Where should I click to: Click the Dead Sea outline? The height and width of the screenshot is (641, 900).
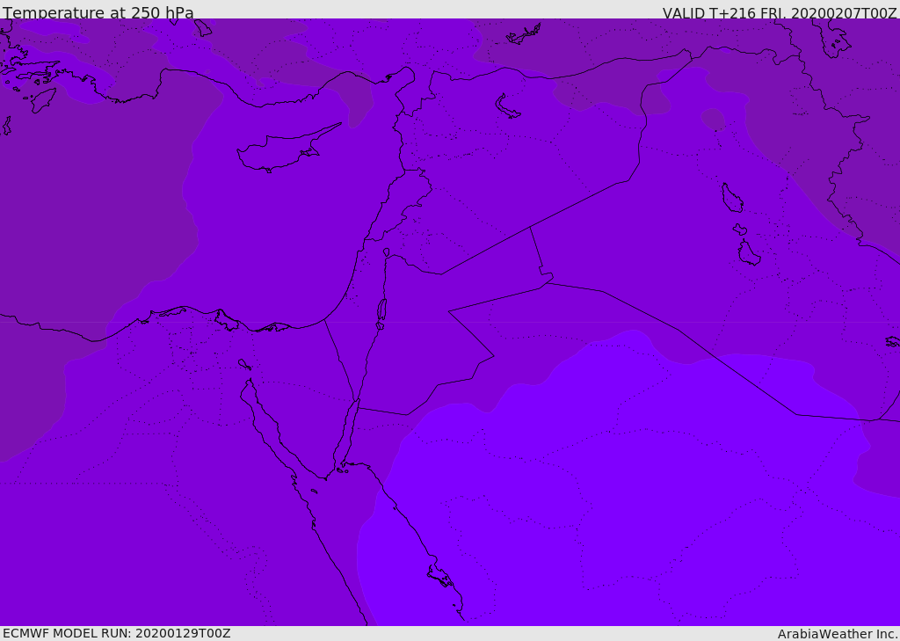pyautogui.click(x=381, y=310)
